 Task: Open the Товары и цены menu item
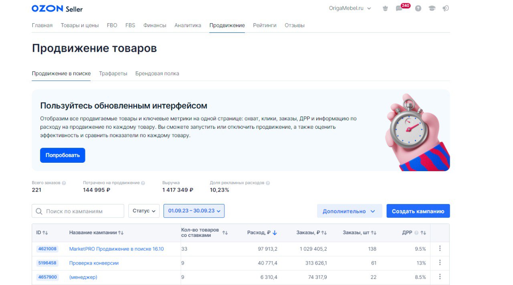pos(80,25)
